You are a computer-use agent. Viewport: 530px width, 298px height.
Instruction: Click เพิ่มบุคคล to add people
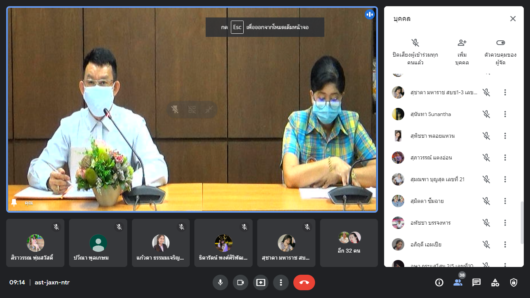coord(462,52)
